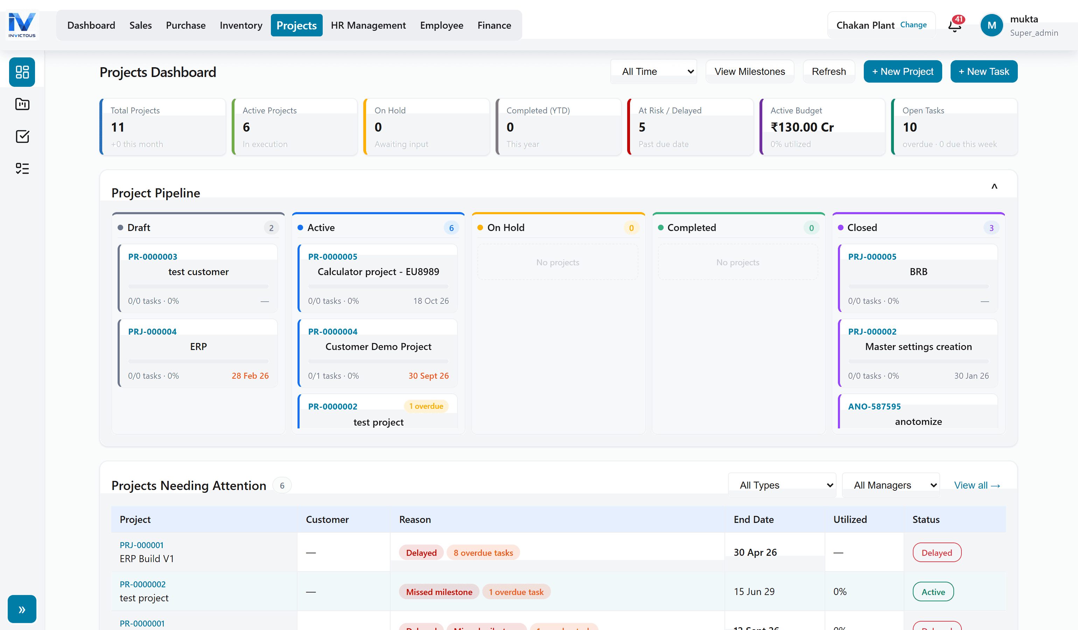Open the Master settings creation card
The image size is (1078, 630).
(918, 353)
